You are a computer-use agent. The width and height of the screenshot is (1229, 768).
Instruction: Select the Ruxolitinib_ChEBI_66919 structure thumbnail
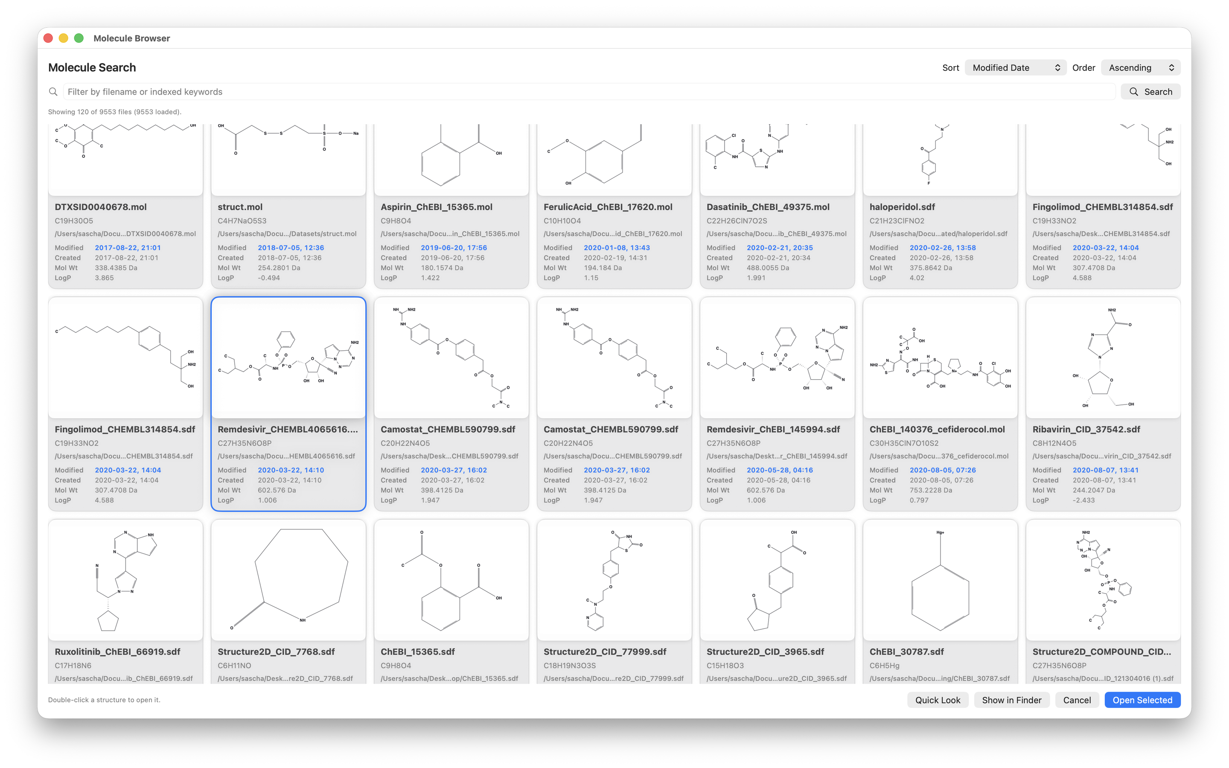coord(125,580)
